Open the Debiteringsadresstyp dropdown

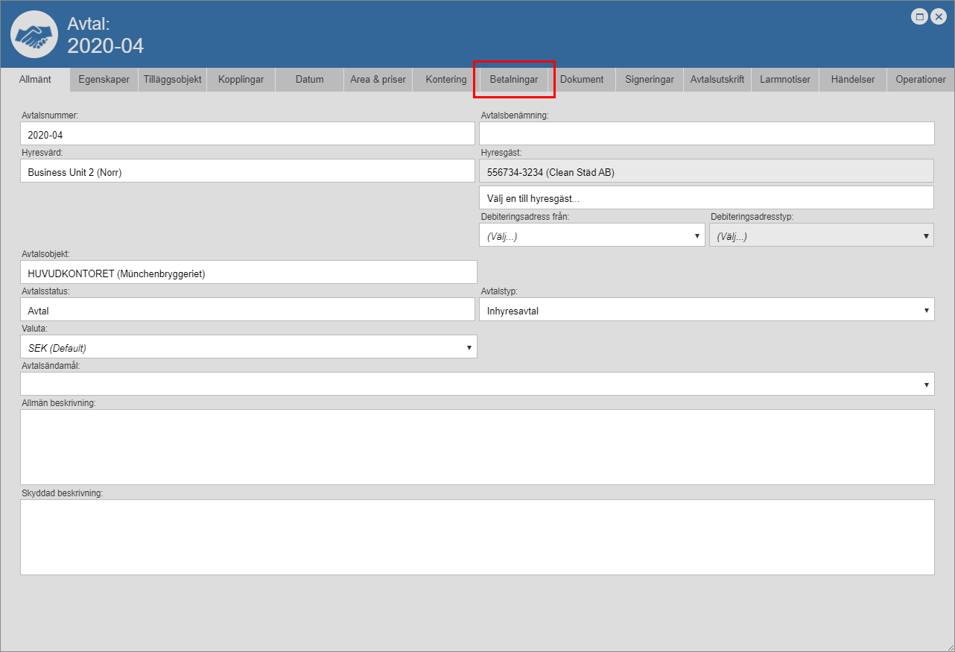[x=821, y=235]
